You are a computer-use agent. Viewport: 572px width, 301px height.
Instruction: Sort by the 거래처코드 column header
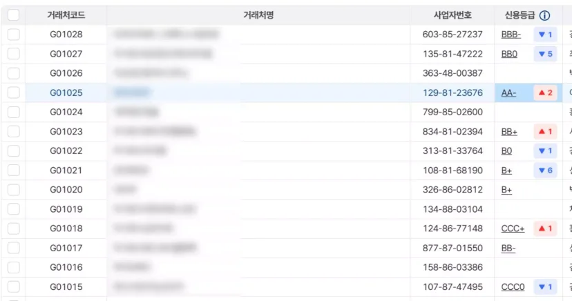[x=66, y=15]
